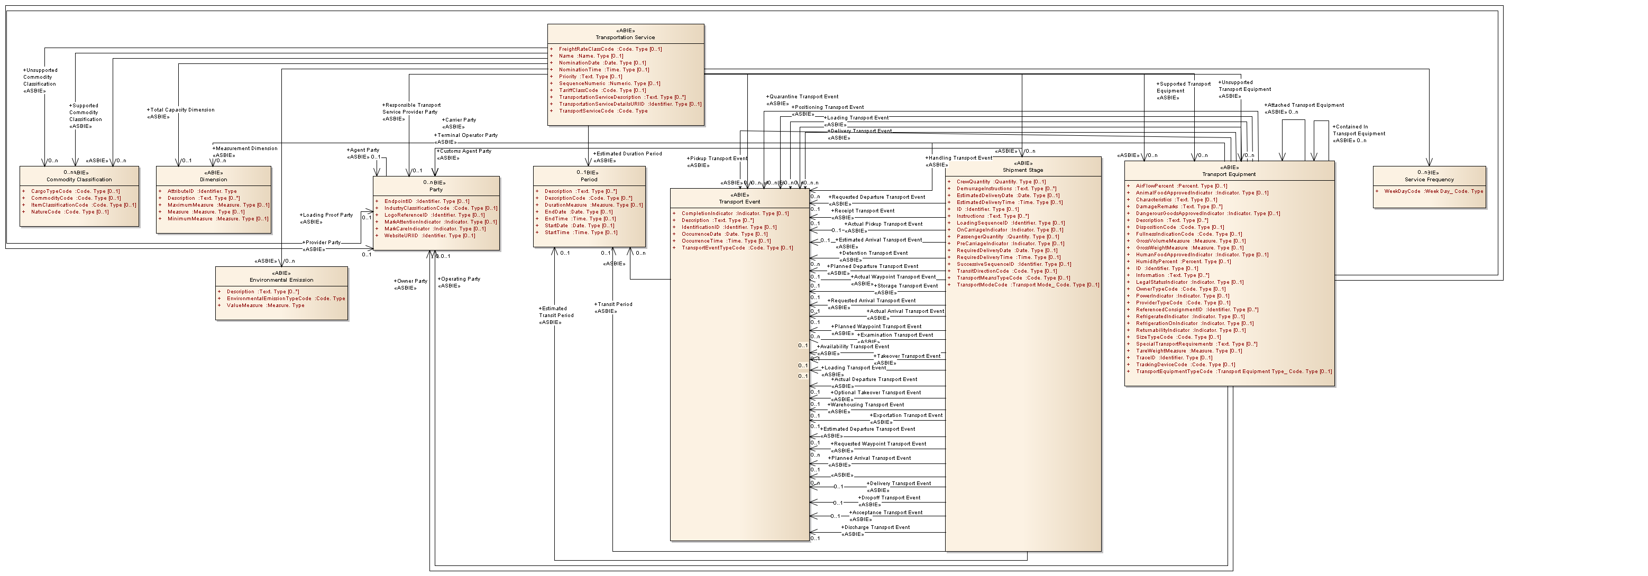1648x576 pixels.
Task: Select the Transportation Service class header
Action: [625, 37]
